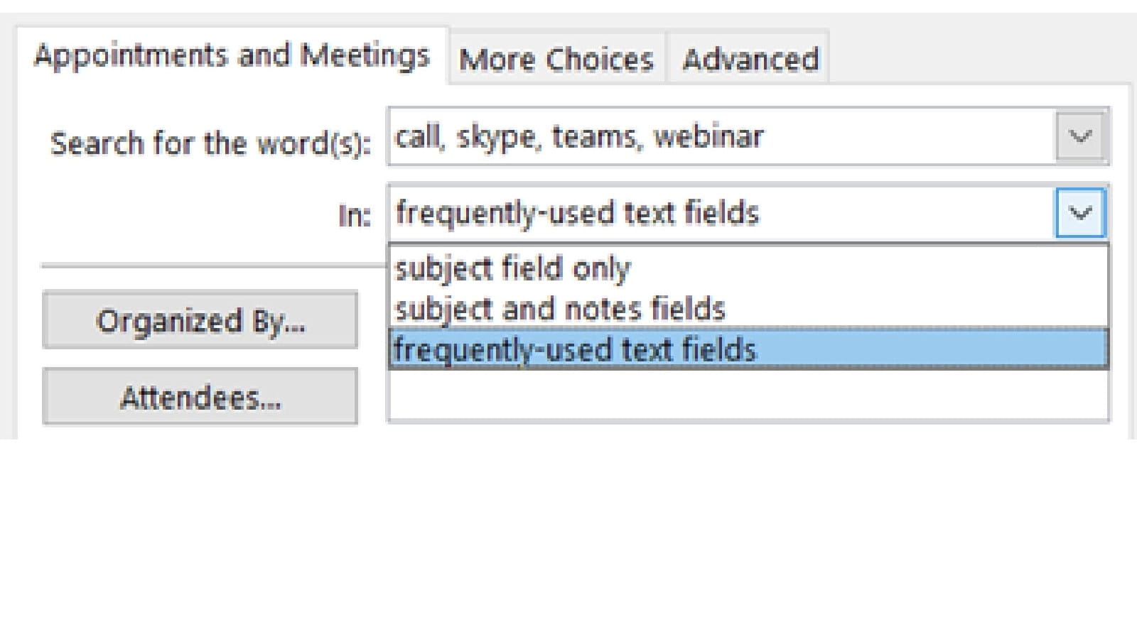Open the Advanced tab
The height and width of the screenshot is (639, 1137).
750,59
